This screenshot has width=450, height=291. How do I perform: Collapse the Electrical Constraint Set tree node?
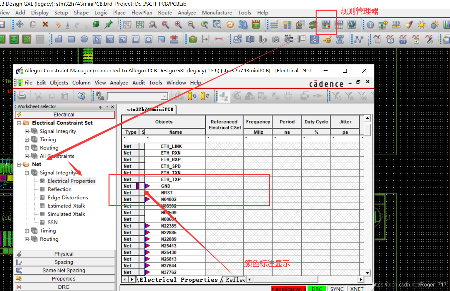tap(19, 123)
